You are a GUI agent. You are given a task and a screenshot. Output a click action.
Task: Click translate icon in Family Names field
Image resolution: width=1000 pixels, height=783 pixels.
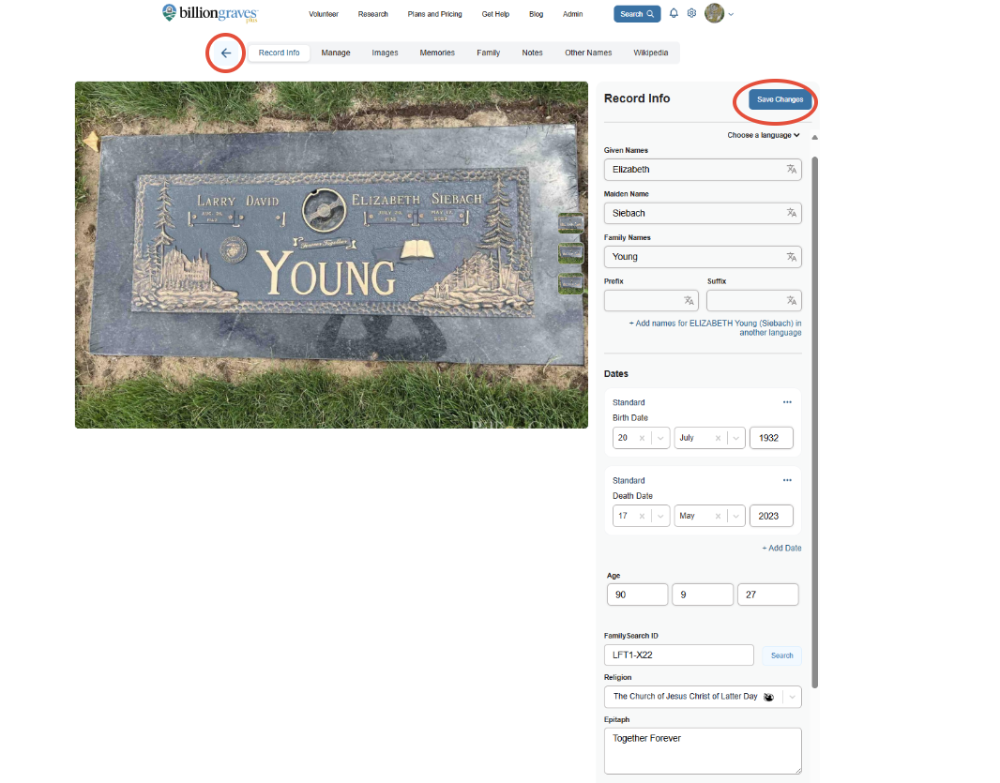point(792,257)
